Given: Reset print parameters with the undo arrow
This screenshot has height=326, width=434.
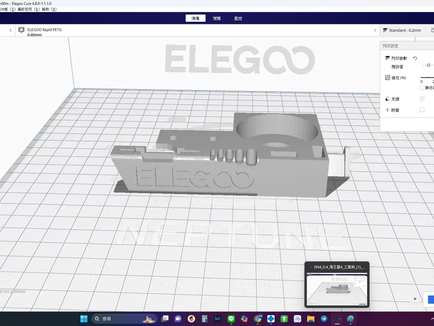Looking at the screenshot, I should click(x=415, y=58).
